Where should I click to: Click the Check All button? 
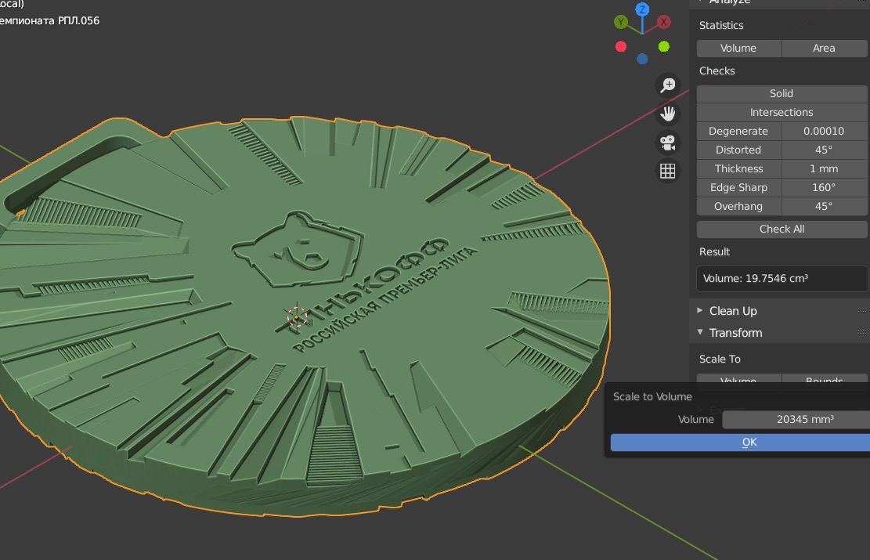(x=782, y=229)
